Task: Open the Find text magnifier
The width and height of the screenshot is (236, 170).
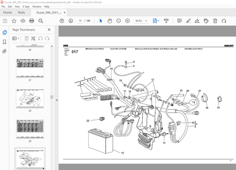Action: click(x=41, y=21)
